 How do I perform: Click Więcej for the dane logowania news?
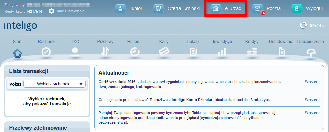(x=311, y=112)
